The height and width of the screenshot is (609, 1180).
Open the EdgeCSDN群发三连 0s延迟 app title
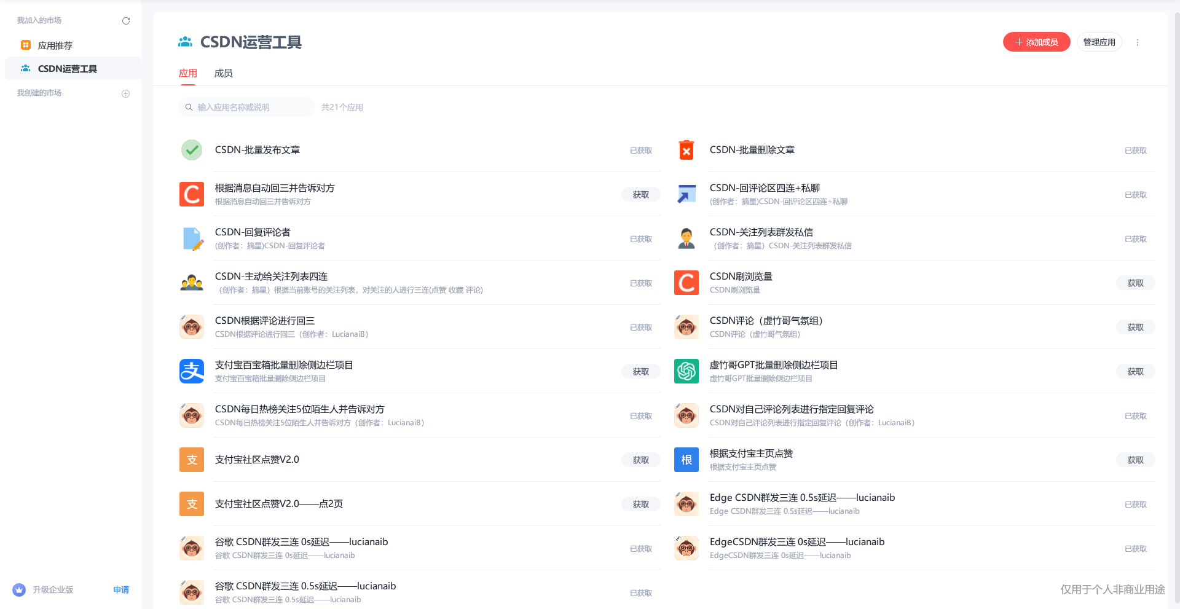point(797,542)
